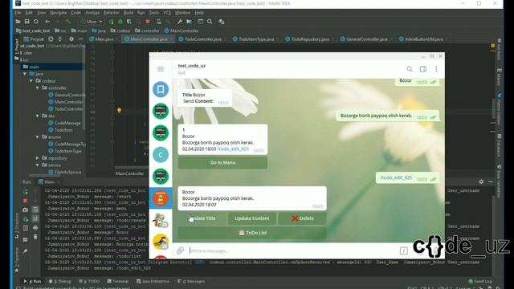The width and height of the screenshot is (514, 289).
Task: Click the red Stop toolbar button
Action: point(148,22)
